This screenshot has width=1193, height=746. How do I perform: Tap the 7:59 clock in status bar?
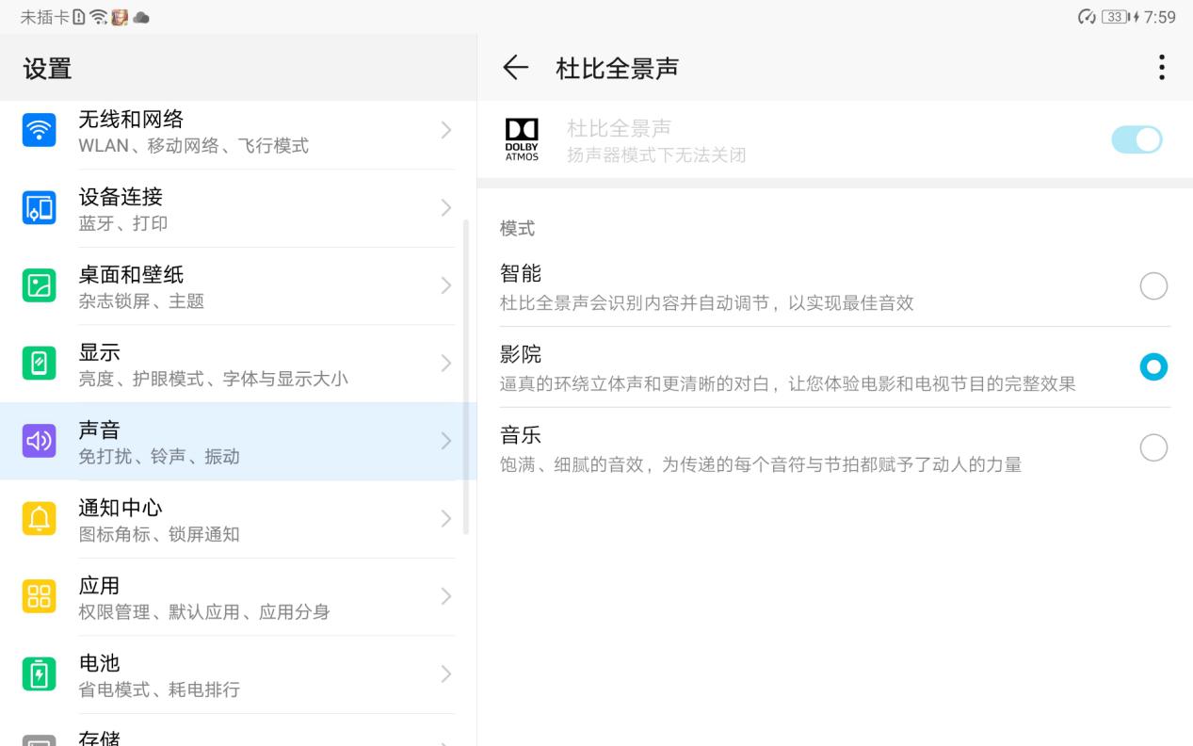tap(1159, 17)
